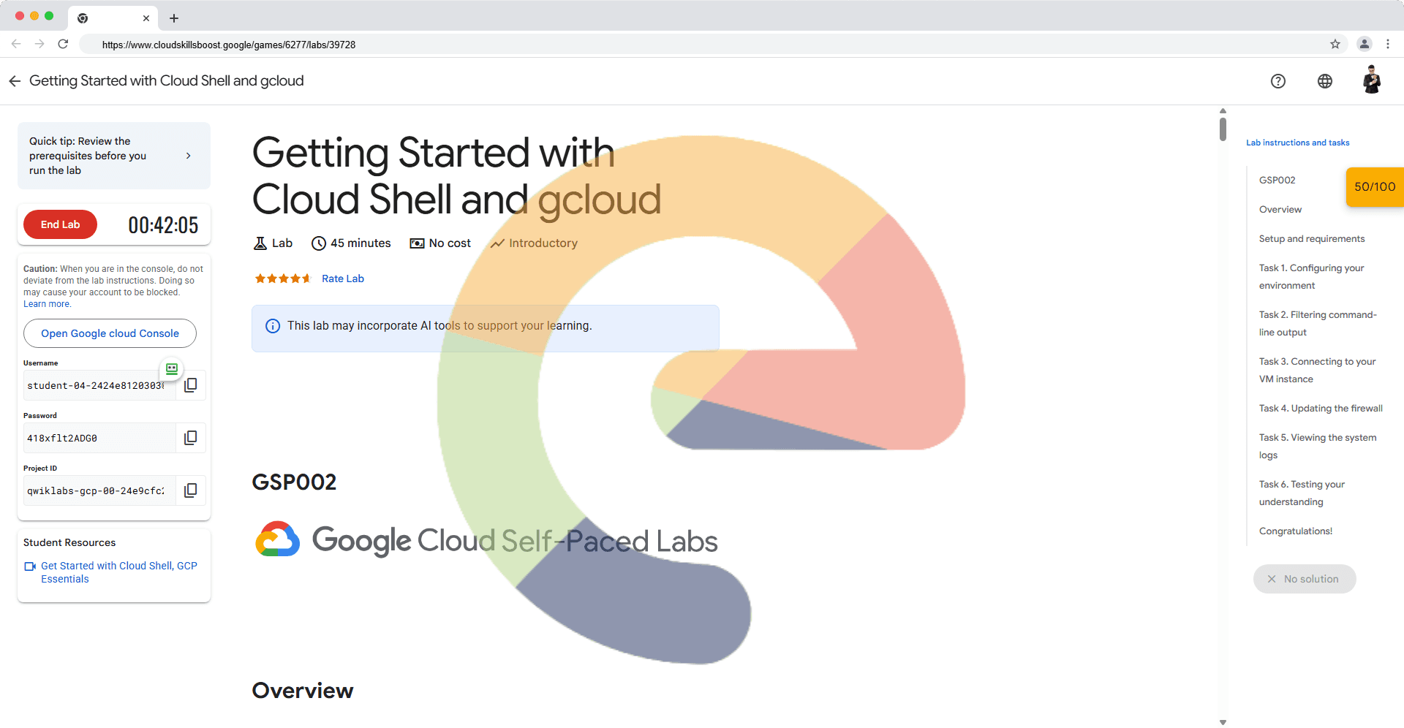Follow the Rate Lab link
1404x728 pixels.
342,278
